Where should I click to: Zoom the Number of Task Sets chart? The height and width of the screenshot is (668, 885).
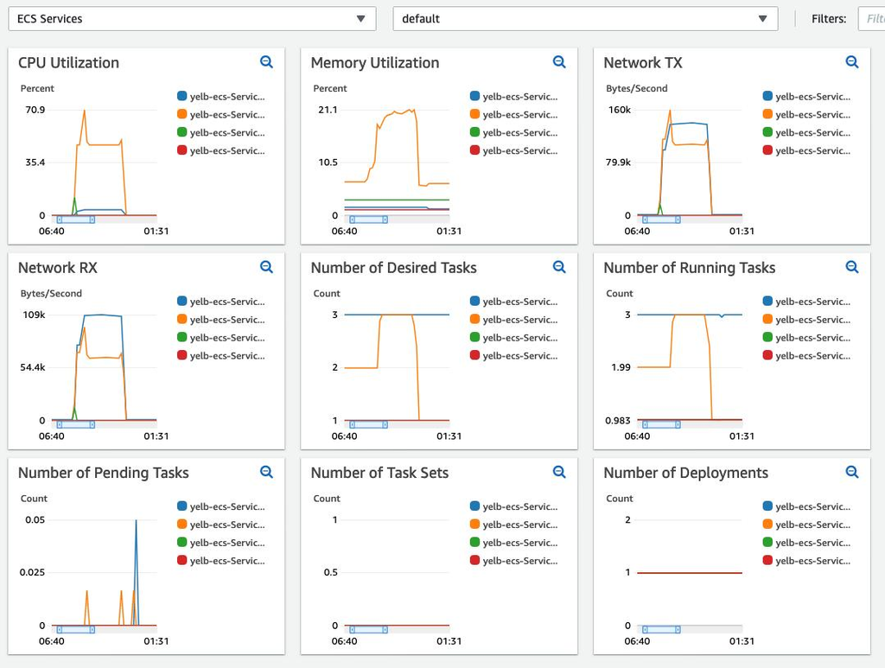point(559,472)
